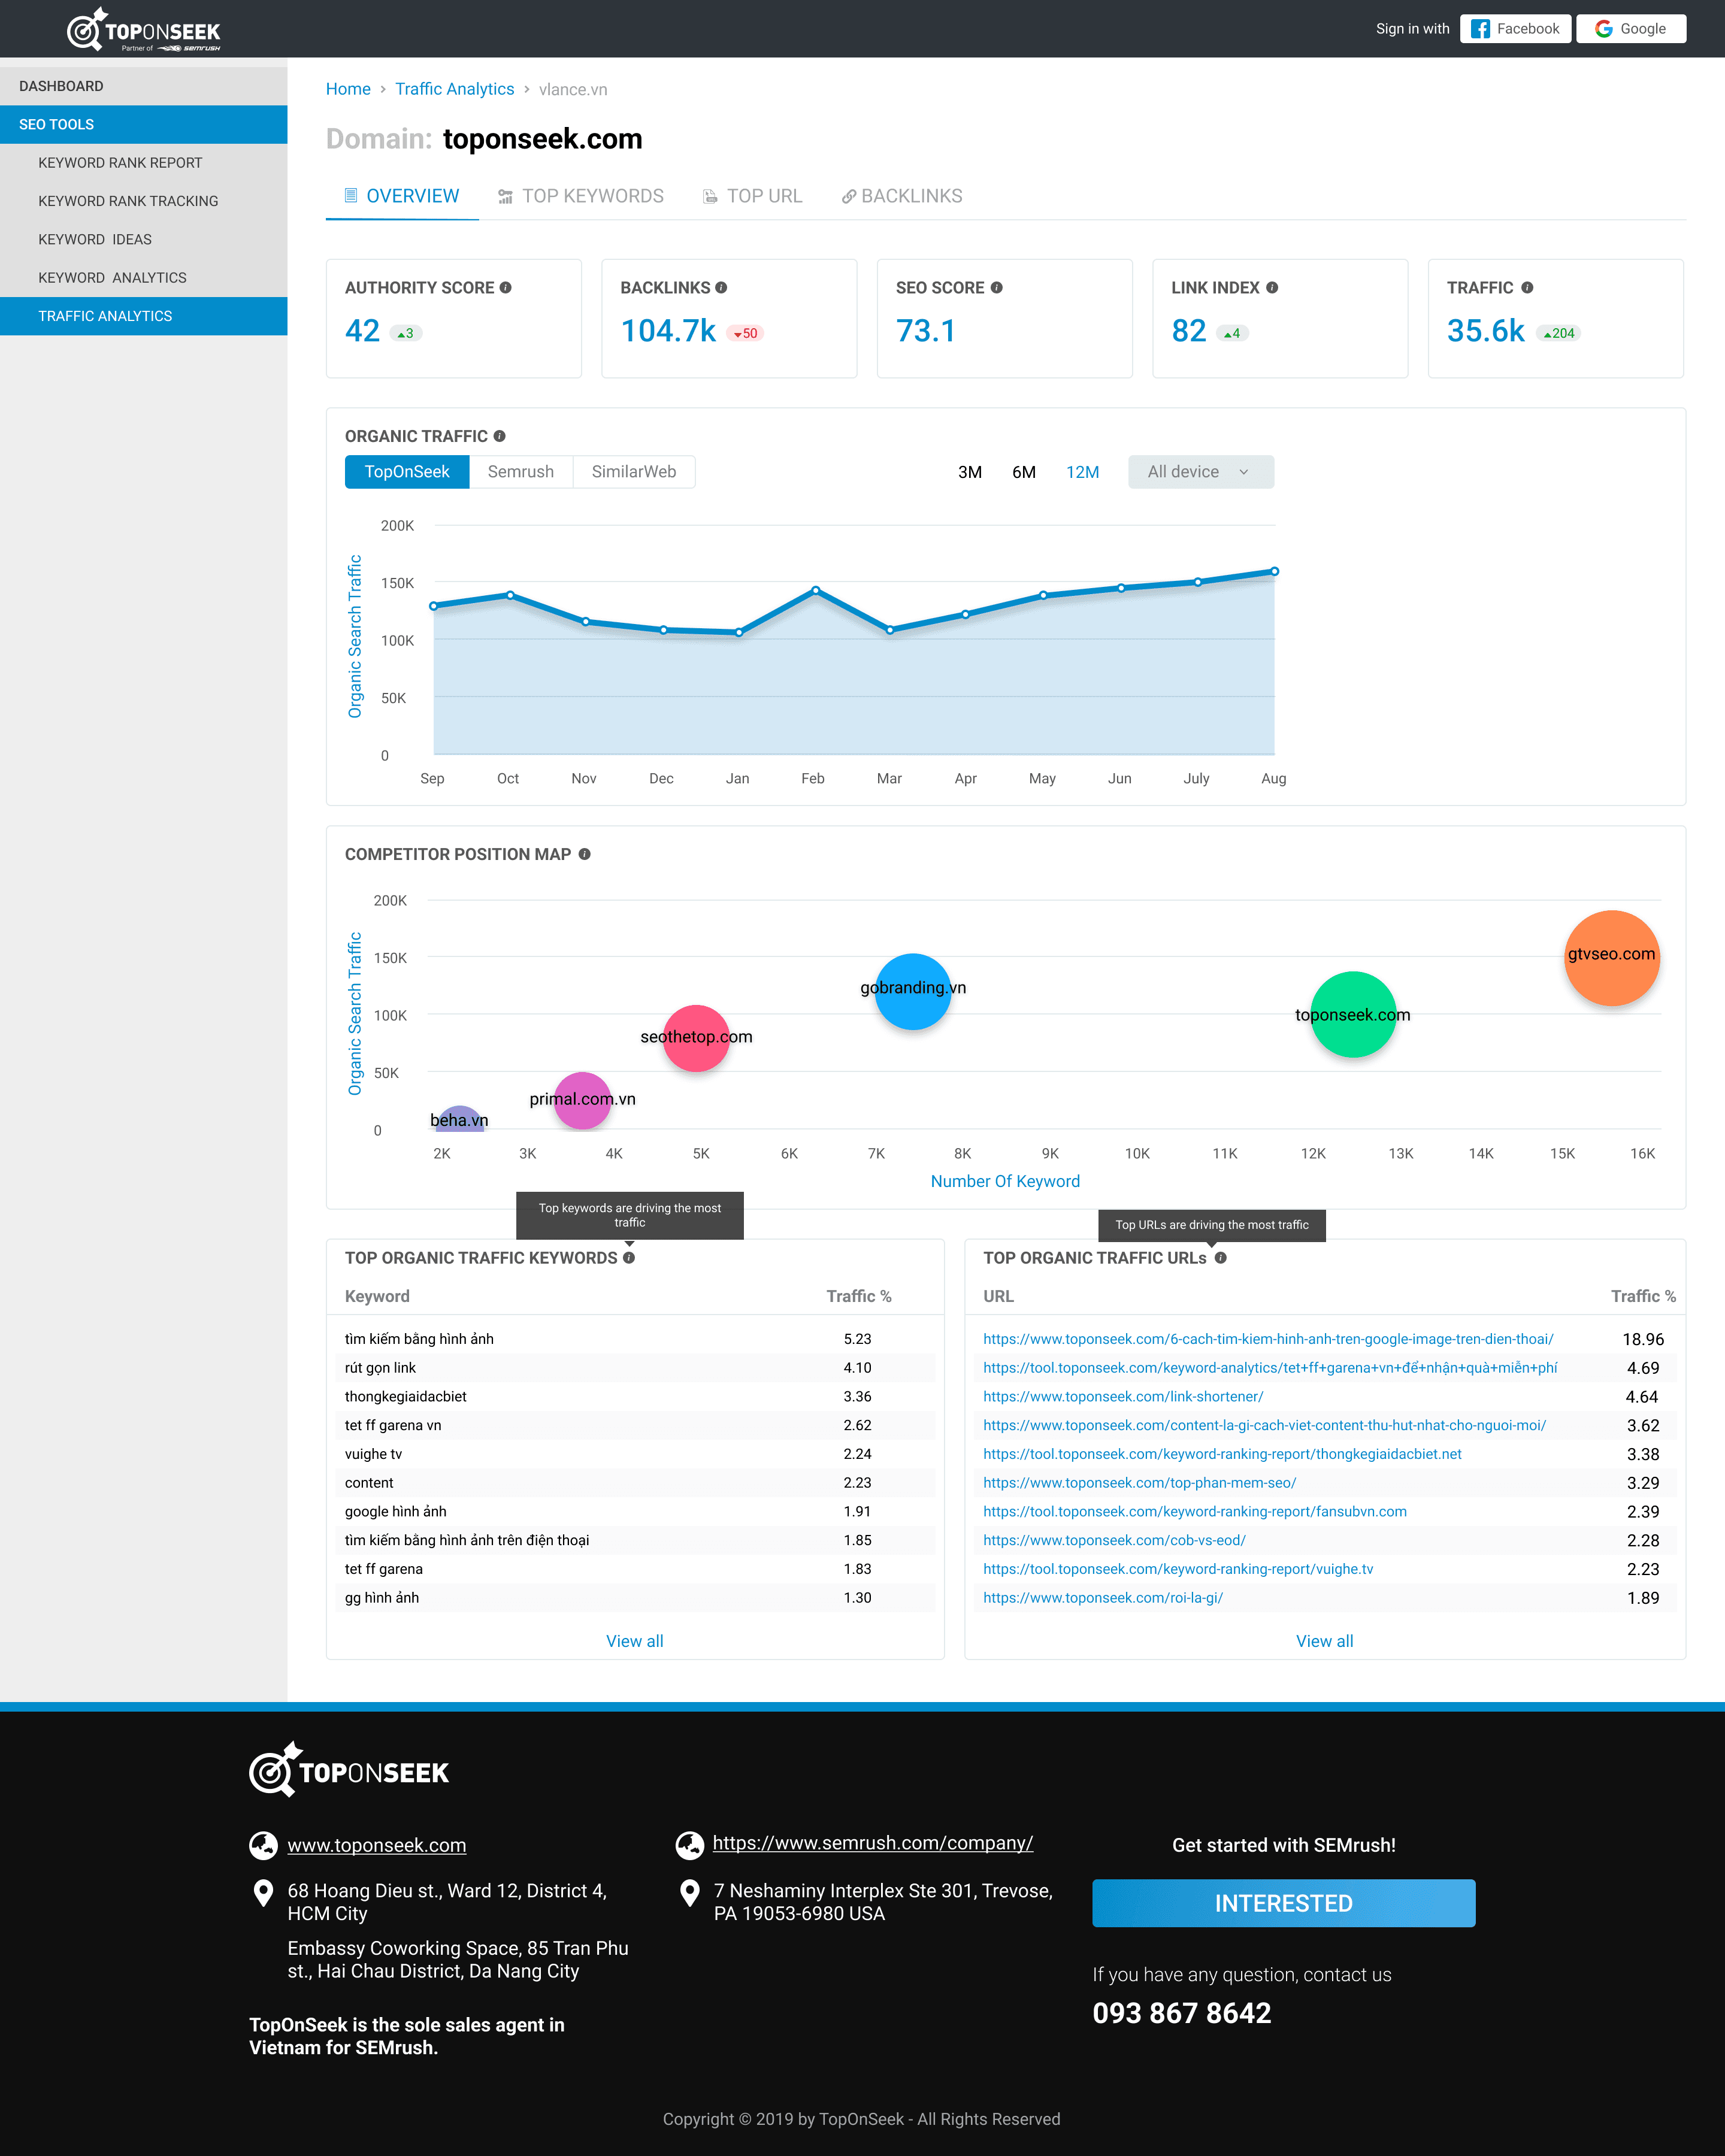
Task: Click the phone number 093 867 8642
Action: [x=1182, y=2012]
